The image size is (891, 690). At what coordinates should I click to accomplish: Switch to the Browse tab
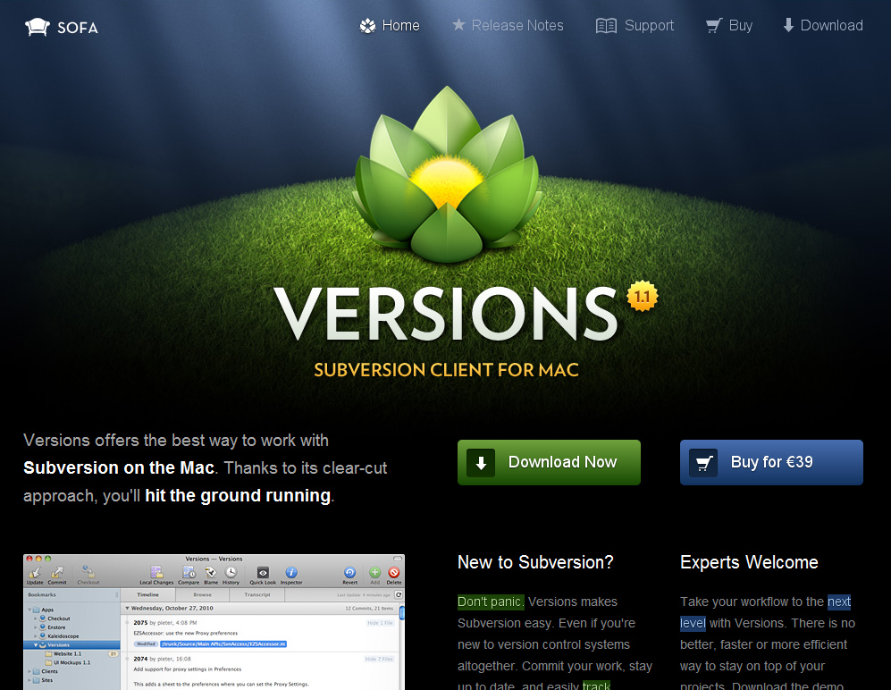click(202, 594)
